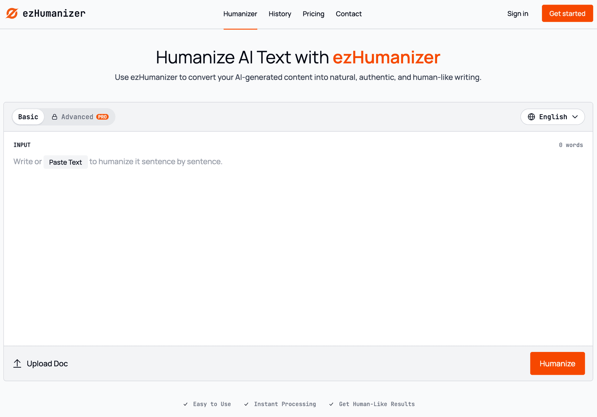Click the checkmark beside Instant Processing
The width and height of the screenshot is (597, 417).
246,404
